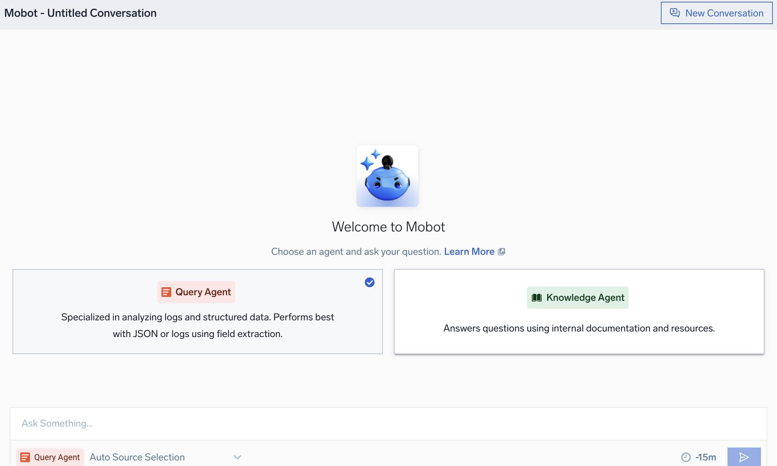Screen dimensions: 777x466
Task: Click the external link icon beside Learn More
Action: (501, 251)
